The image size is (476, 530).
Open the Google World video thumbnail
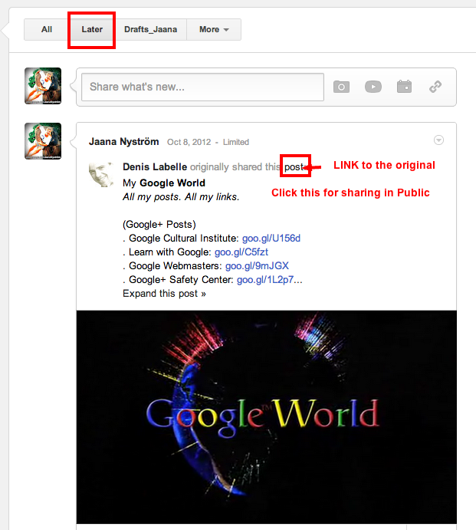click(x=267, y=417)
